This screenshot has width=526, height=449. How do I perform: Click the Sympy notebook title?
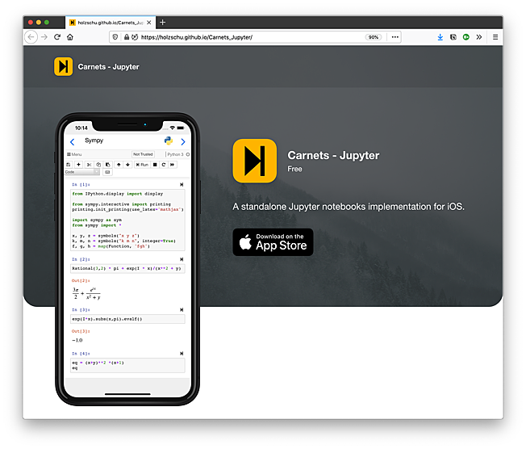tap(94, 141)
